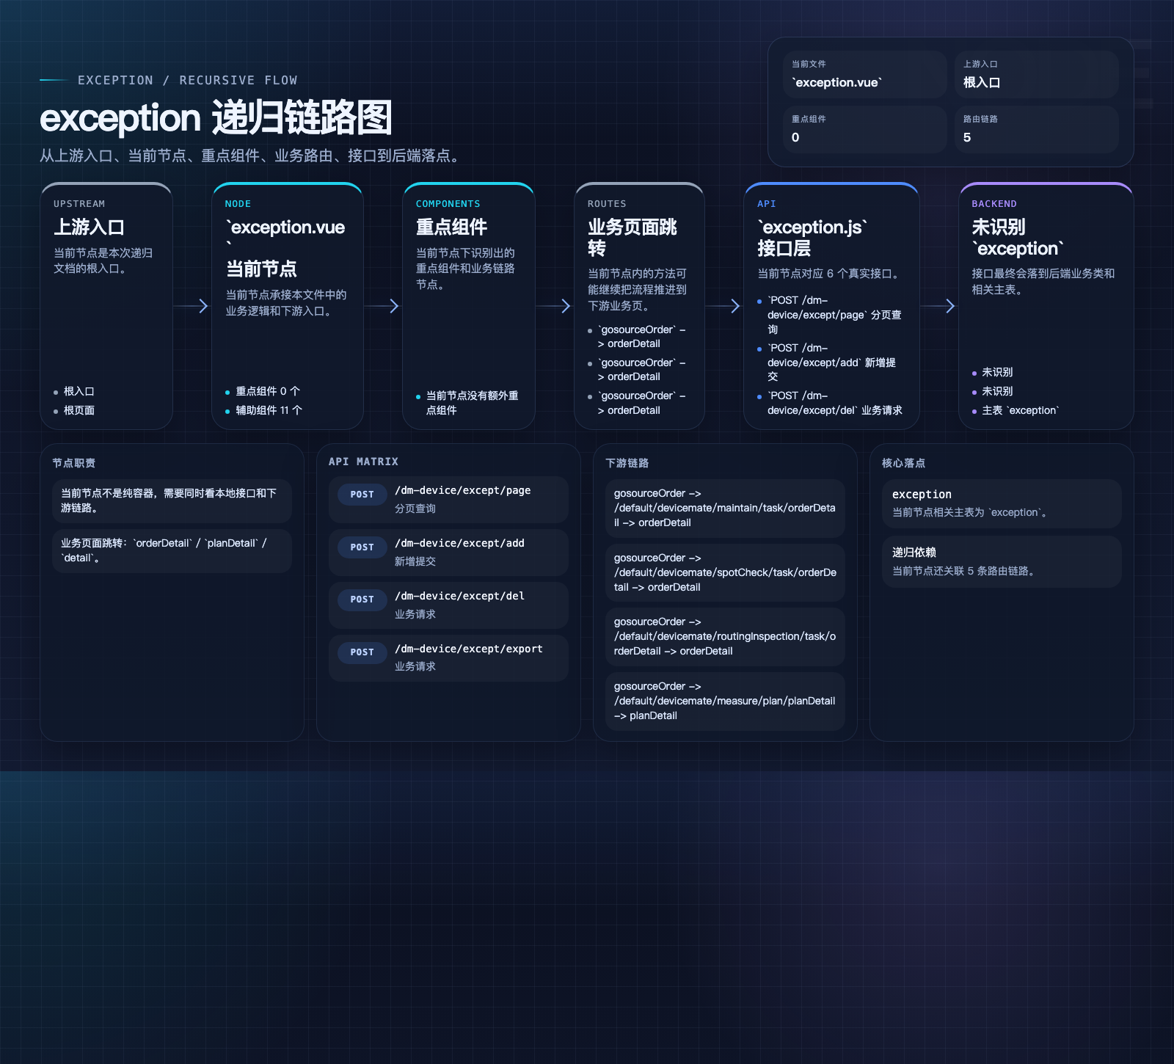Click the 下游链路 panel title

(627, 463)
